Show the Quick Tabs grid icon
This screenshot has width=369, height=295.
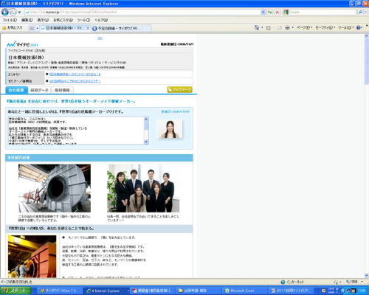click(32, 28)
